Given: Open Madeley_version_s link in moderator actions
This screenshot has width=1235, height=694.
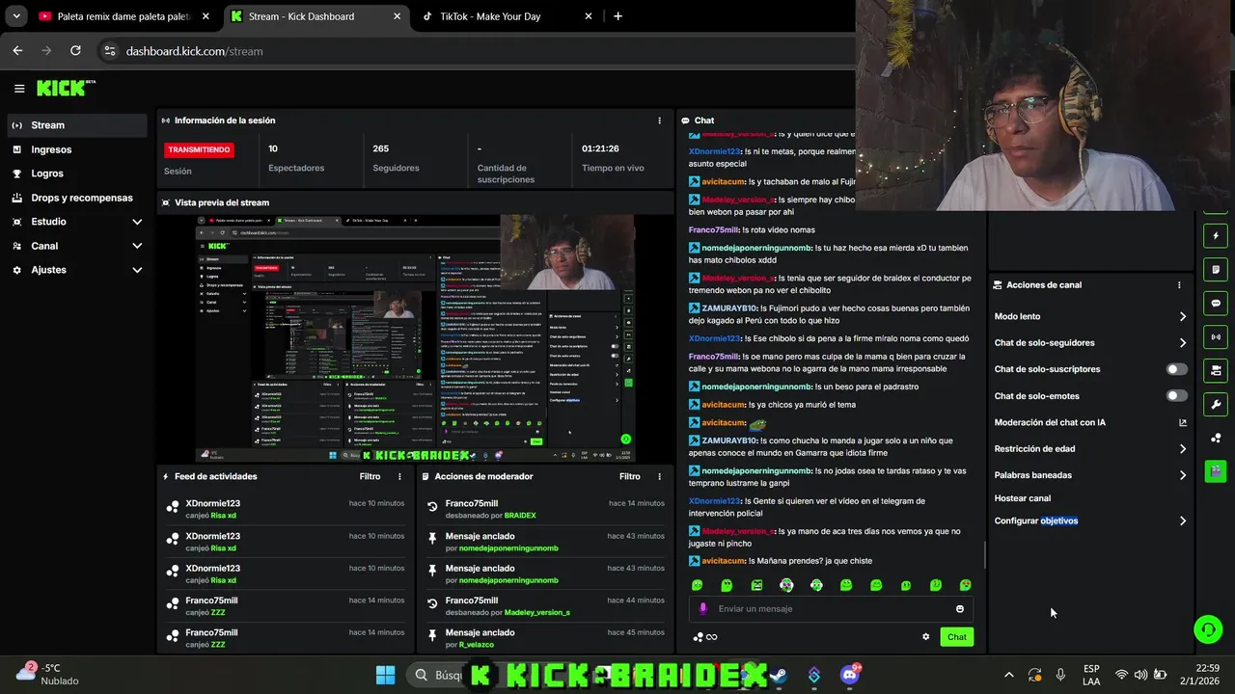Looking at the screenshot, I should pyautogui.click(x=537, y=612).
